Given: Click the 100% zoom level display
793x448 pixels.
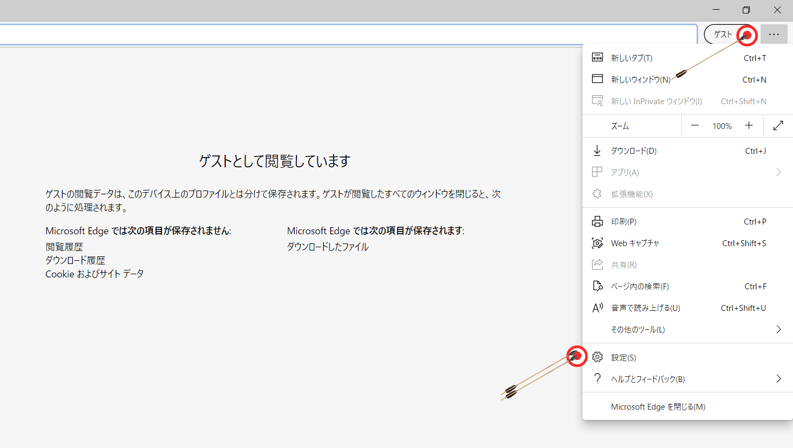Looking at the screenshot, I should 722,125.
